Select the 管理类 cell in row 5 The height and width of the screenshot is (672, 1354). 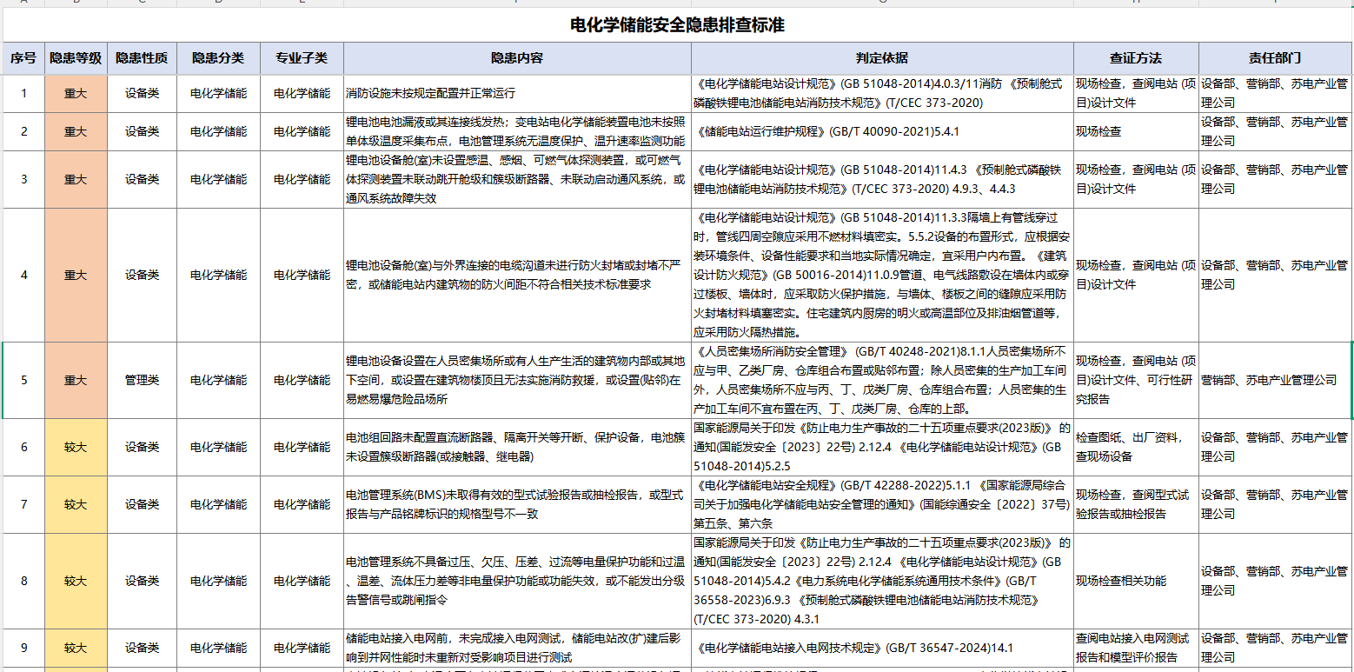point(142,380)
